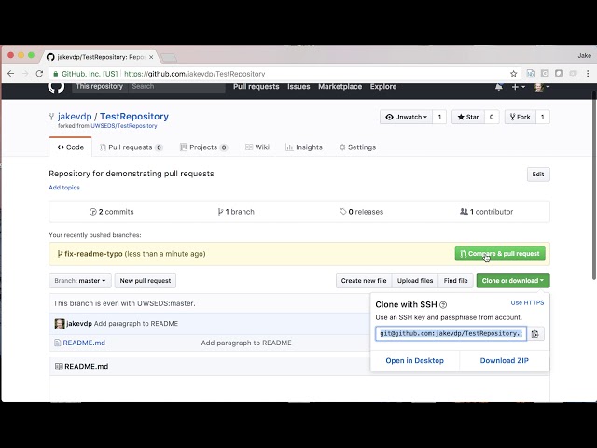Viewport: 597px width, 448px height.
Task: Open the Branch: master dropdown
Action: (80, 281)
